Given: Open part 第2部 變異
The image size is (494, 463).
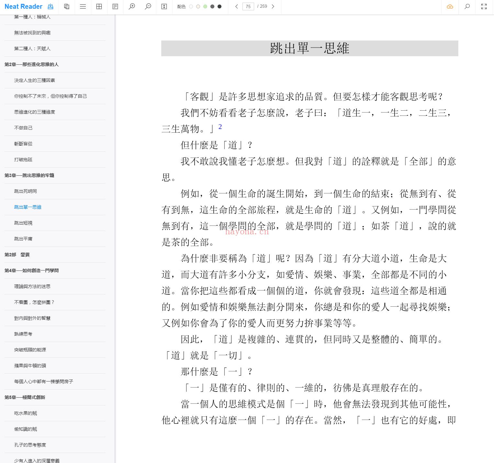Looking at the screenshot, I should [x=17, y=255].
